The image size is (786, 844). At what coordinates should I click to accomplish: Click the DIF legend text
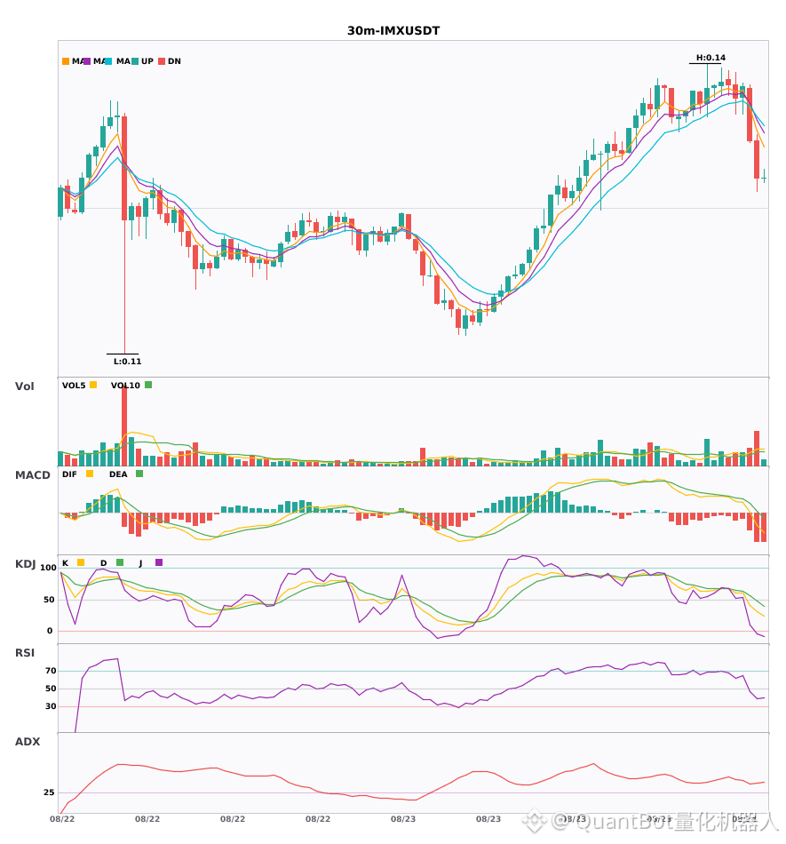(x=69, y=474)
